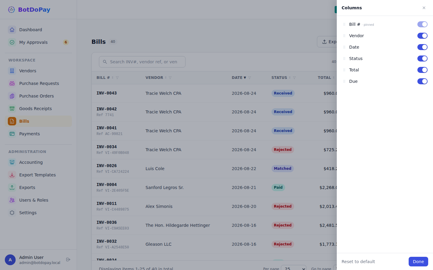This screenshot has width=433, height=270.
Task: Select the Goods Receipts icon
Action: pos(12,109)
